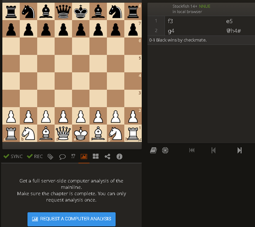
Task: Click Request a Computer Analysis button
Action: click(72, 219)
